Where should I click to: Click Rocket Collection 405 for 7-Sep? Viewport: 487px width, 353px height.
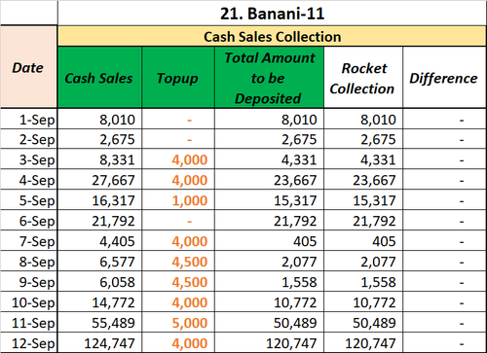coord(363,241)
